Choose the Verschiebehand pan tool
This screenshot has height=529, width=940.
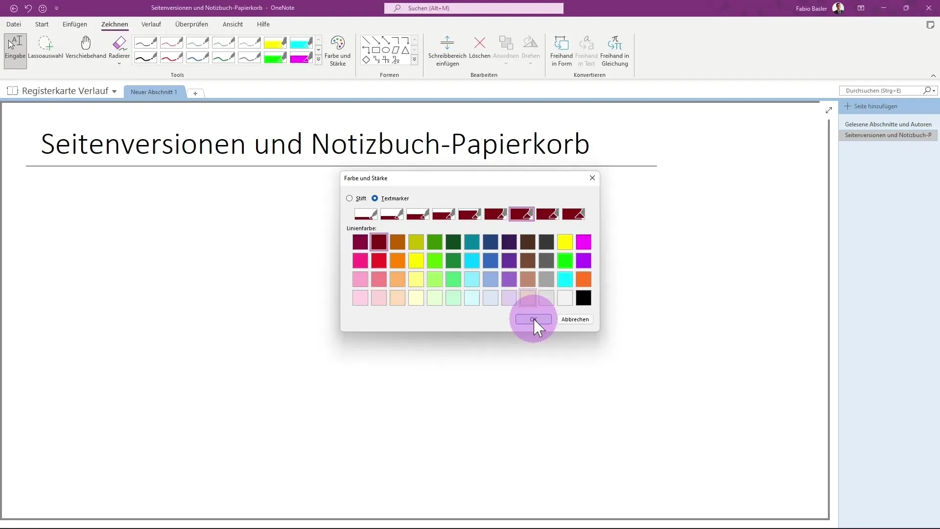click(86, 48)
